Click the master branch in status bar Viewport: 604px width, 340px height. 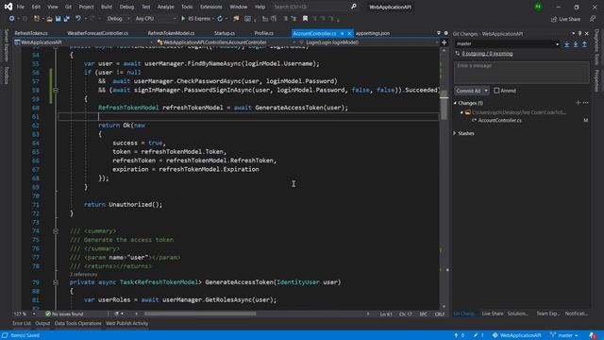click(x=563, y=335)
